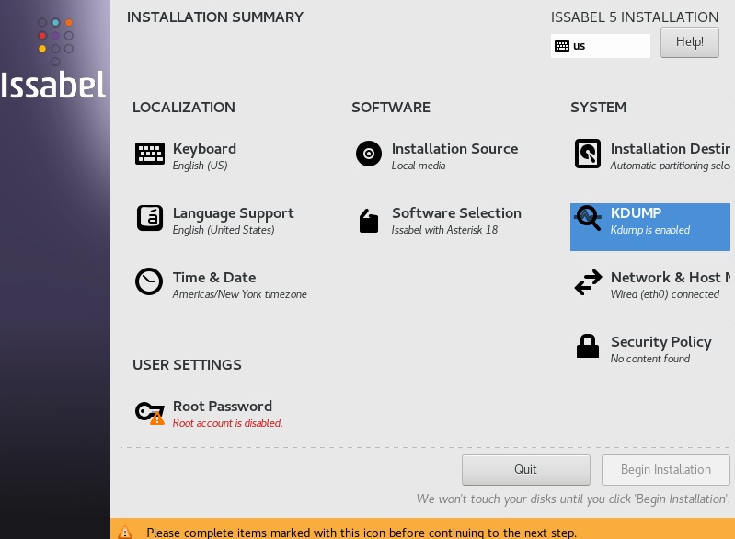This screenshot has height=539, width=735.
Task: Click the Quit button
Action: pos(525,469)
